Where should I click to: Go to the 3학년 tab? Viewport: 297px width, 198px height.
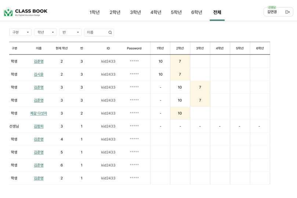click(x=135, y=12)
